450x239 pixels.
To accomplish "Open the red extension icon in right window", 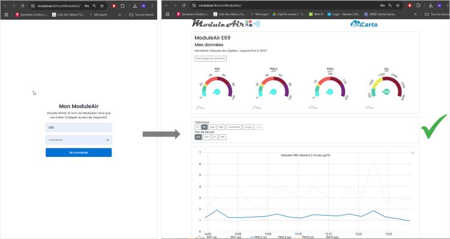I will pos(410,5).
